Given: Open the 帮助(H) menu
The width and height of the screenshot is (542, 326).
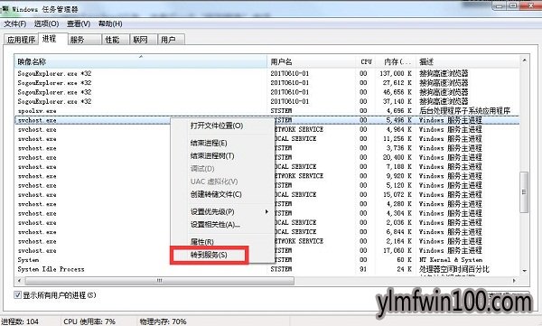Looking at the screenshot, I should [x=110, y=23].
